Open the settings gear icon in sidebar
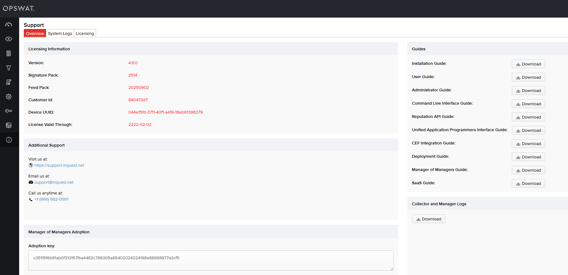Image resolution: width=568 pixels, height=275 pixels. coord(9,97)
